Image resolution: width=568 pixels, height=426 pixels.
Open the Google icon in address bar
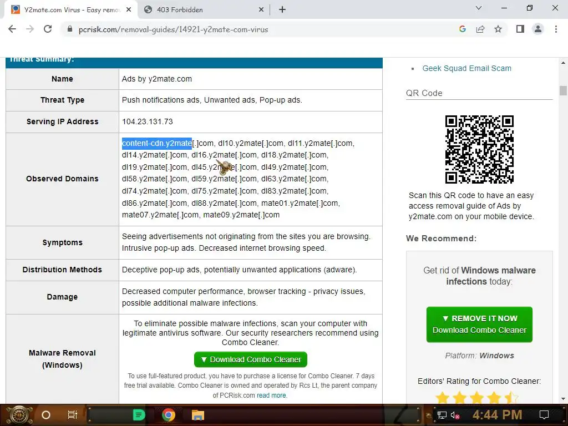coord(462,29)
